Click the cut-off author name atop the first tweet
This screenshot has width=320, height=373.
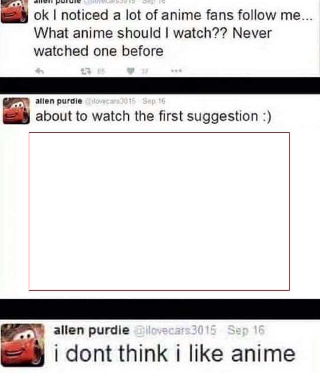57,2
